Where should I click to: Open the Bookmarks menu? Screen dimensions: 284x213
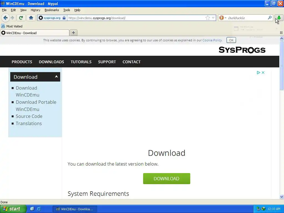pos(52,10)
